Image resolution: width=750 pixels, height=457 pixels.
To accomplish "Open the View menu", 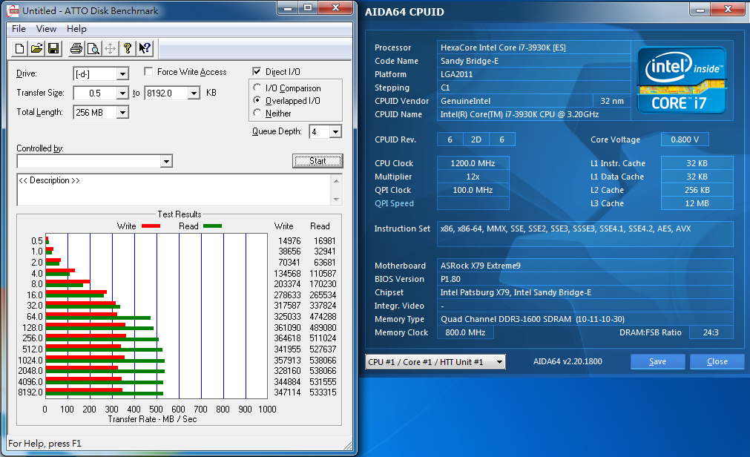I will click(x=47, y=29).
